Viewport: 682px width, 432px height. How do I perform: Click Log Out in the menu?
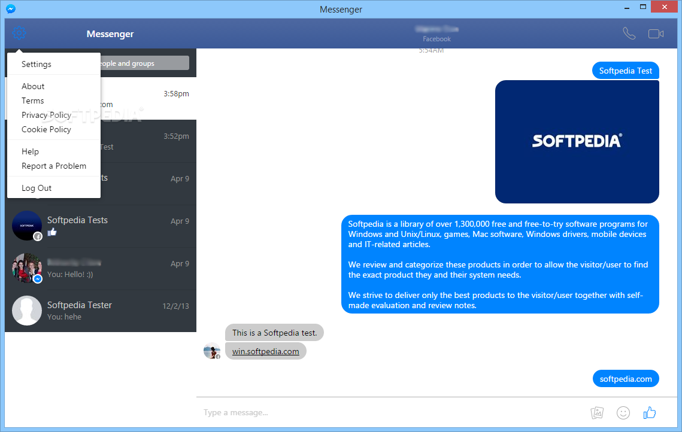tap(54, 188)
